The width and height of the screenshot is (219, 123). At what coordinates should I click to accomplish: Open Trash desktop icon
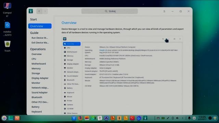7,46
